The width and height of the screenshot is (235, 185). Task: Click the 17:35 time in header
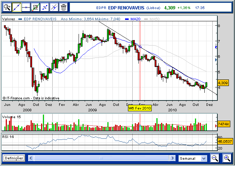coord(200,8)
